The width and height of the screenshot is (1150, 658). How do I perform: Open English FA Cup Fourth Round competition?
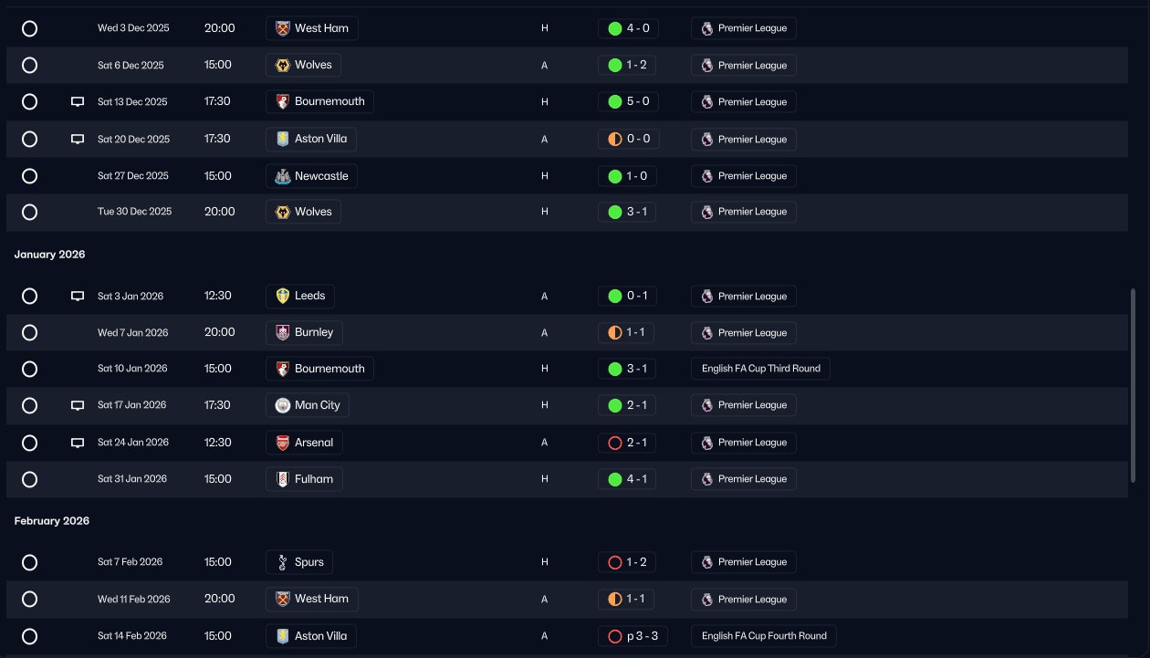point(764,636)
